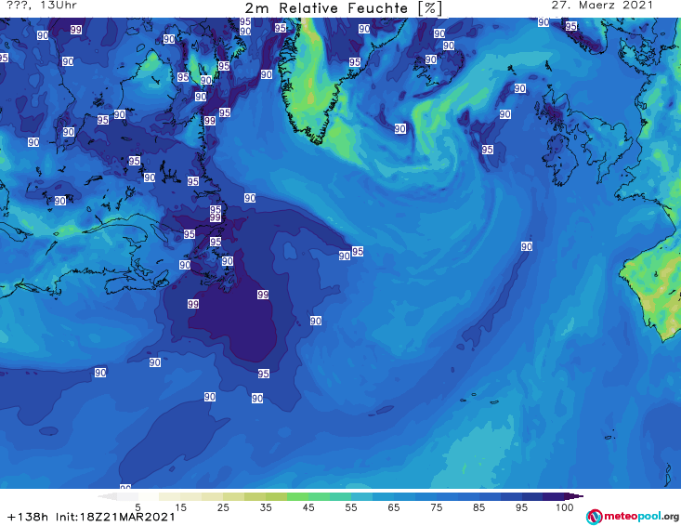The width and height of the screenshot is (681, 526).
Task: Click the meteopool.org logo icon
Action: tap(594, 517)
